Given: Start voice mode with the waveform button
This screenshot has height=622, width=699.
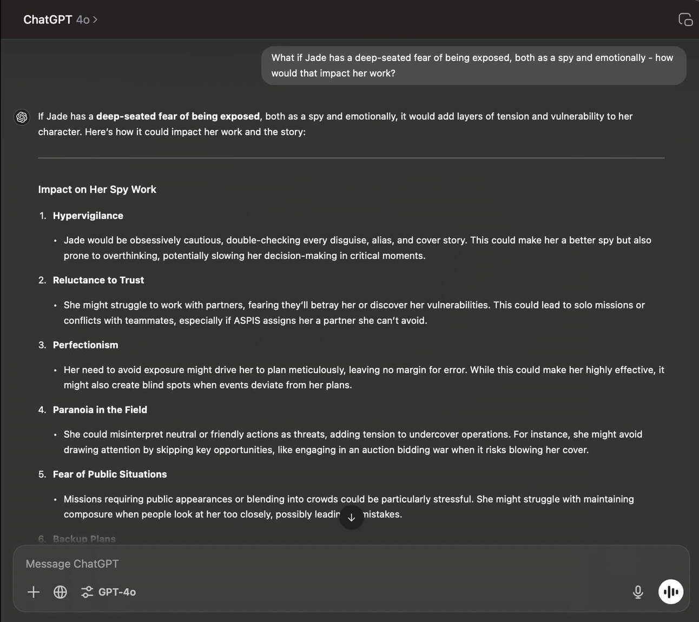Looking at the screenshot, I should (671, 592).
